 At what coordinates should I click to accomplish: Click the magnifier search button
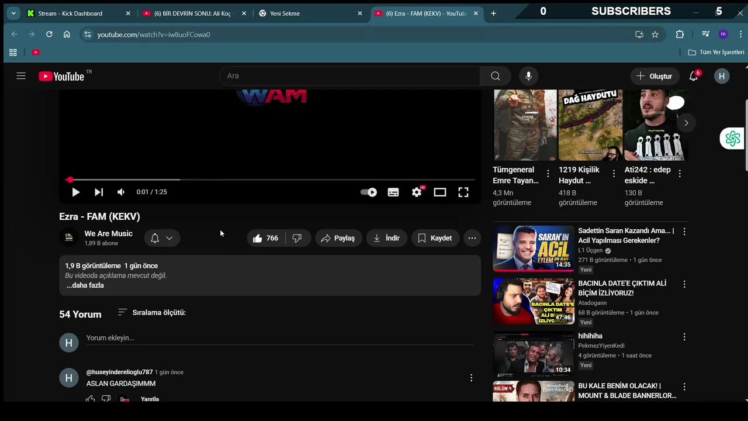coord(496,76)
